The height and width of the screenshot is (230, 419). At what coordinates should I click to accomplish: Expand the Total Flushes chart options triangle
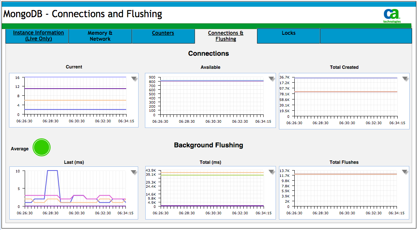(405, 172)
